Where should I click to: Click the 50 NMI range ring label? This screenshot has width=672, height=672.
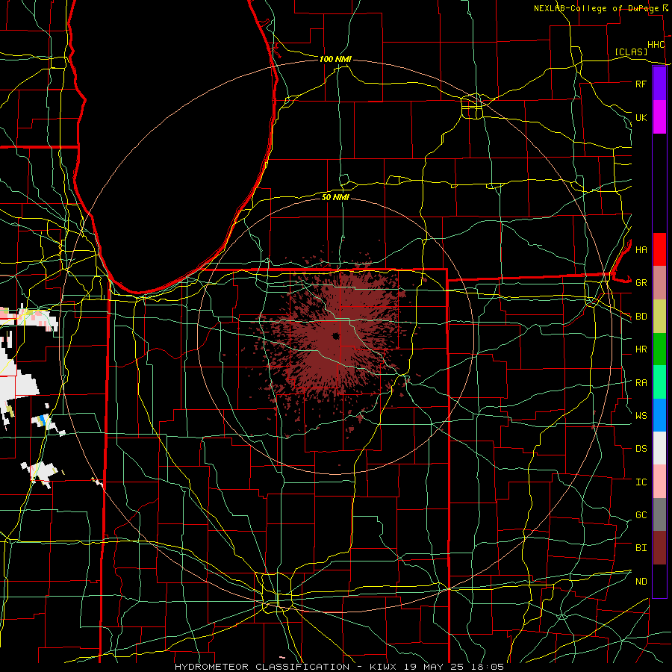[335, 197]
